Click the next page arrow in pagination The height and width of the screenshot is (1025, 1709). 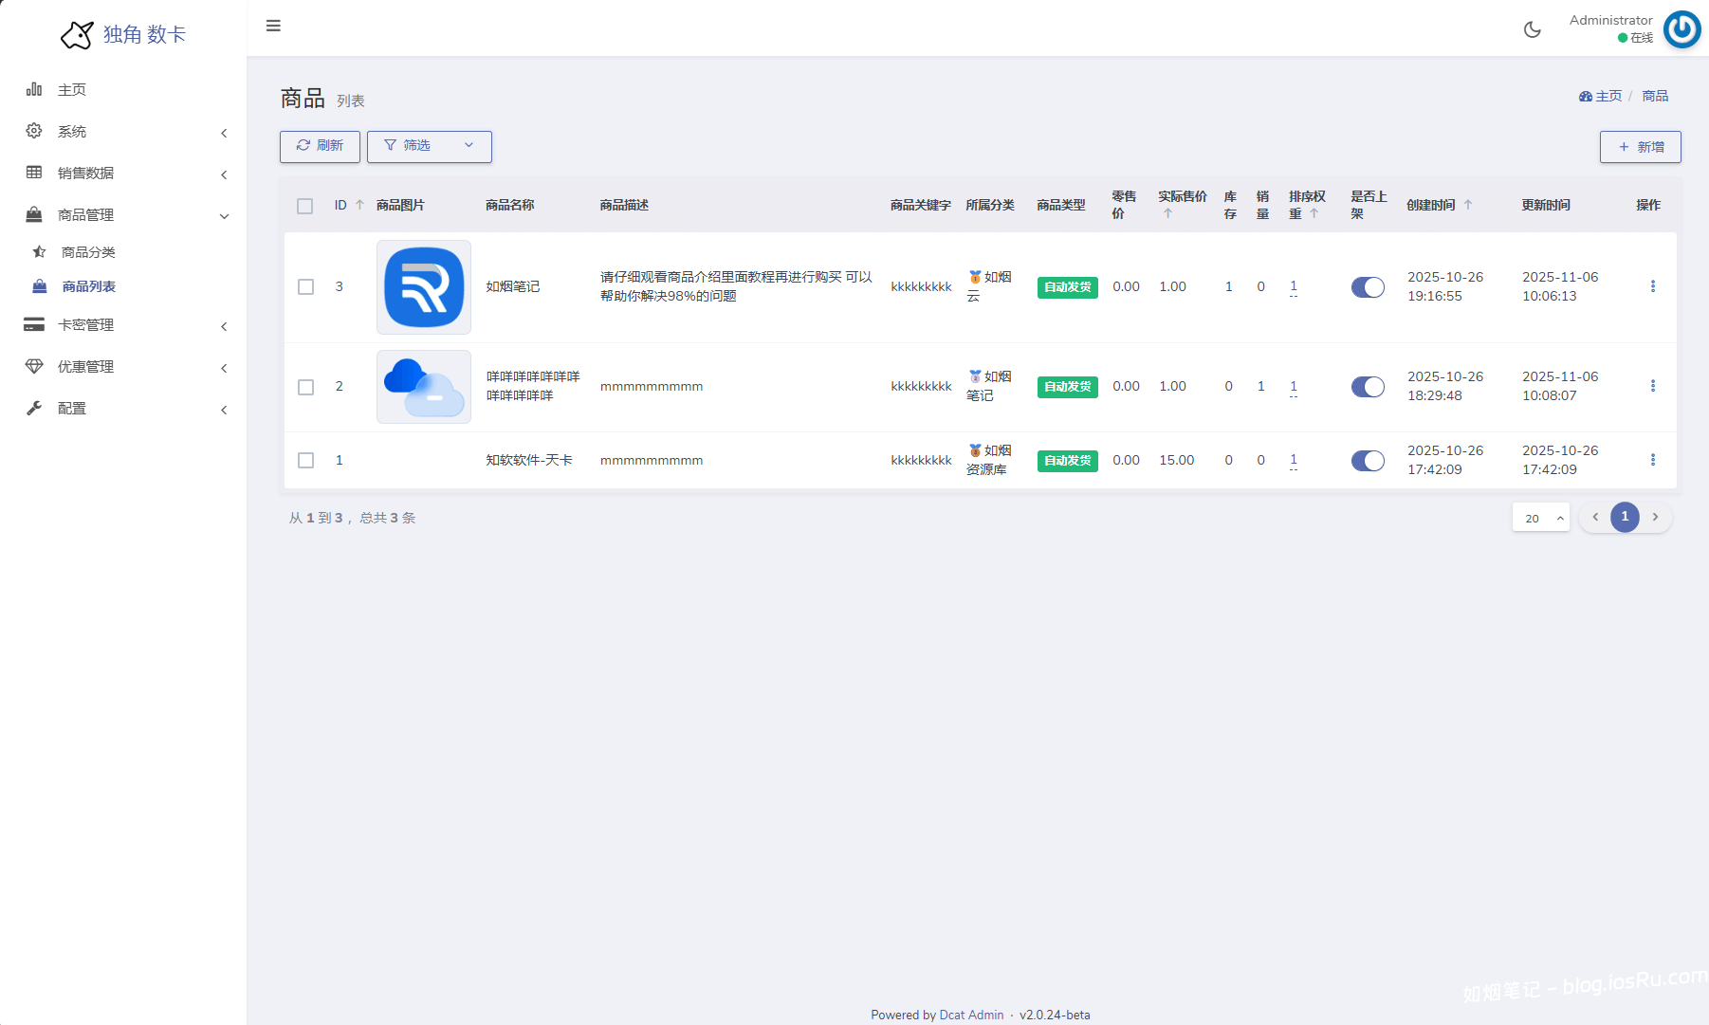tap(1655, 517)
